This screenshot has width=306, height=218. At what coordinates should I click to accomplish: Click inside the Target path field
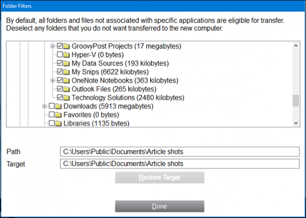pos(180,163)
